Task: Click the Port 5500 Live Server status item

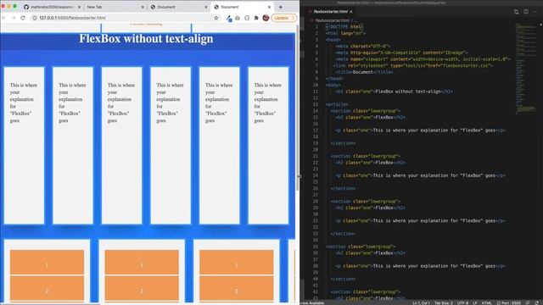Action: [x=509, y=303]
